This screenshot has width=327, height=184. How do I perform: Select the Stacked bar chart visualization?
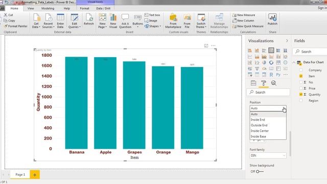250,51
